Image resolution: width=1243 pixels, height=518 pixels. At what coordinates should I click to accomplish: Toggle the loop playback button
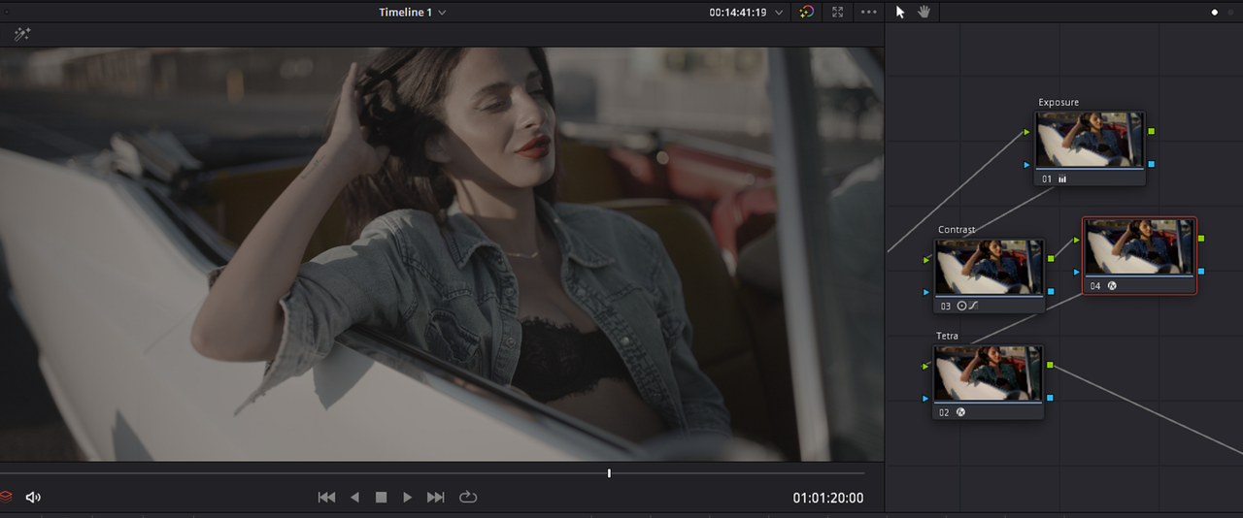[x=468, y=497]
